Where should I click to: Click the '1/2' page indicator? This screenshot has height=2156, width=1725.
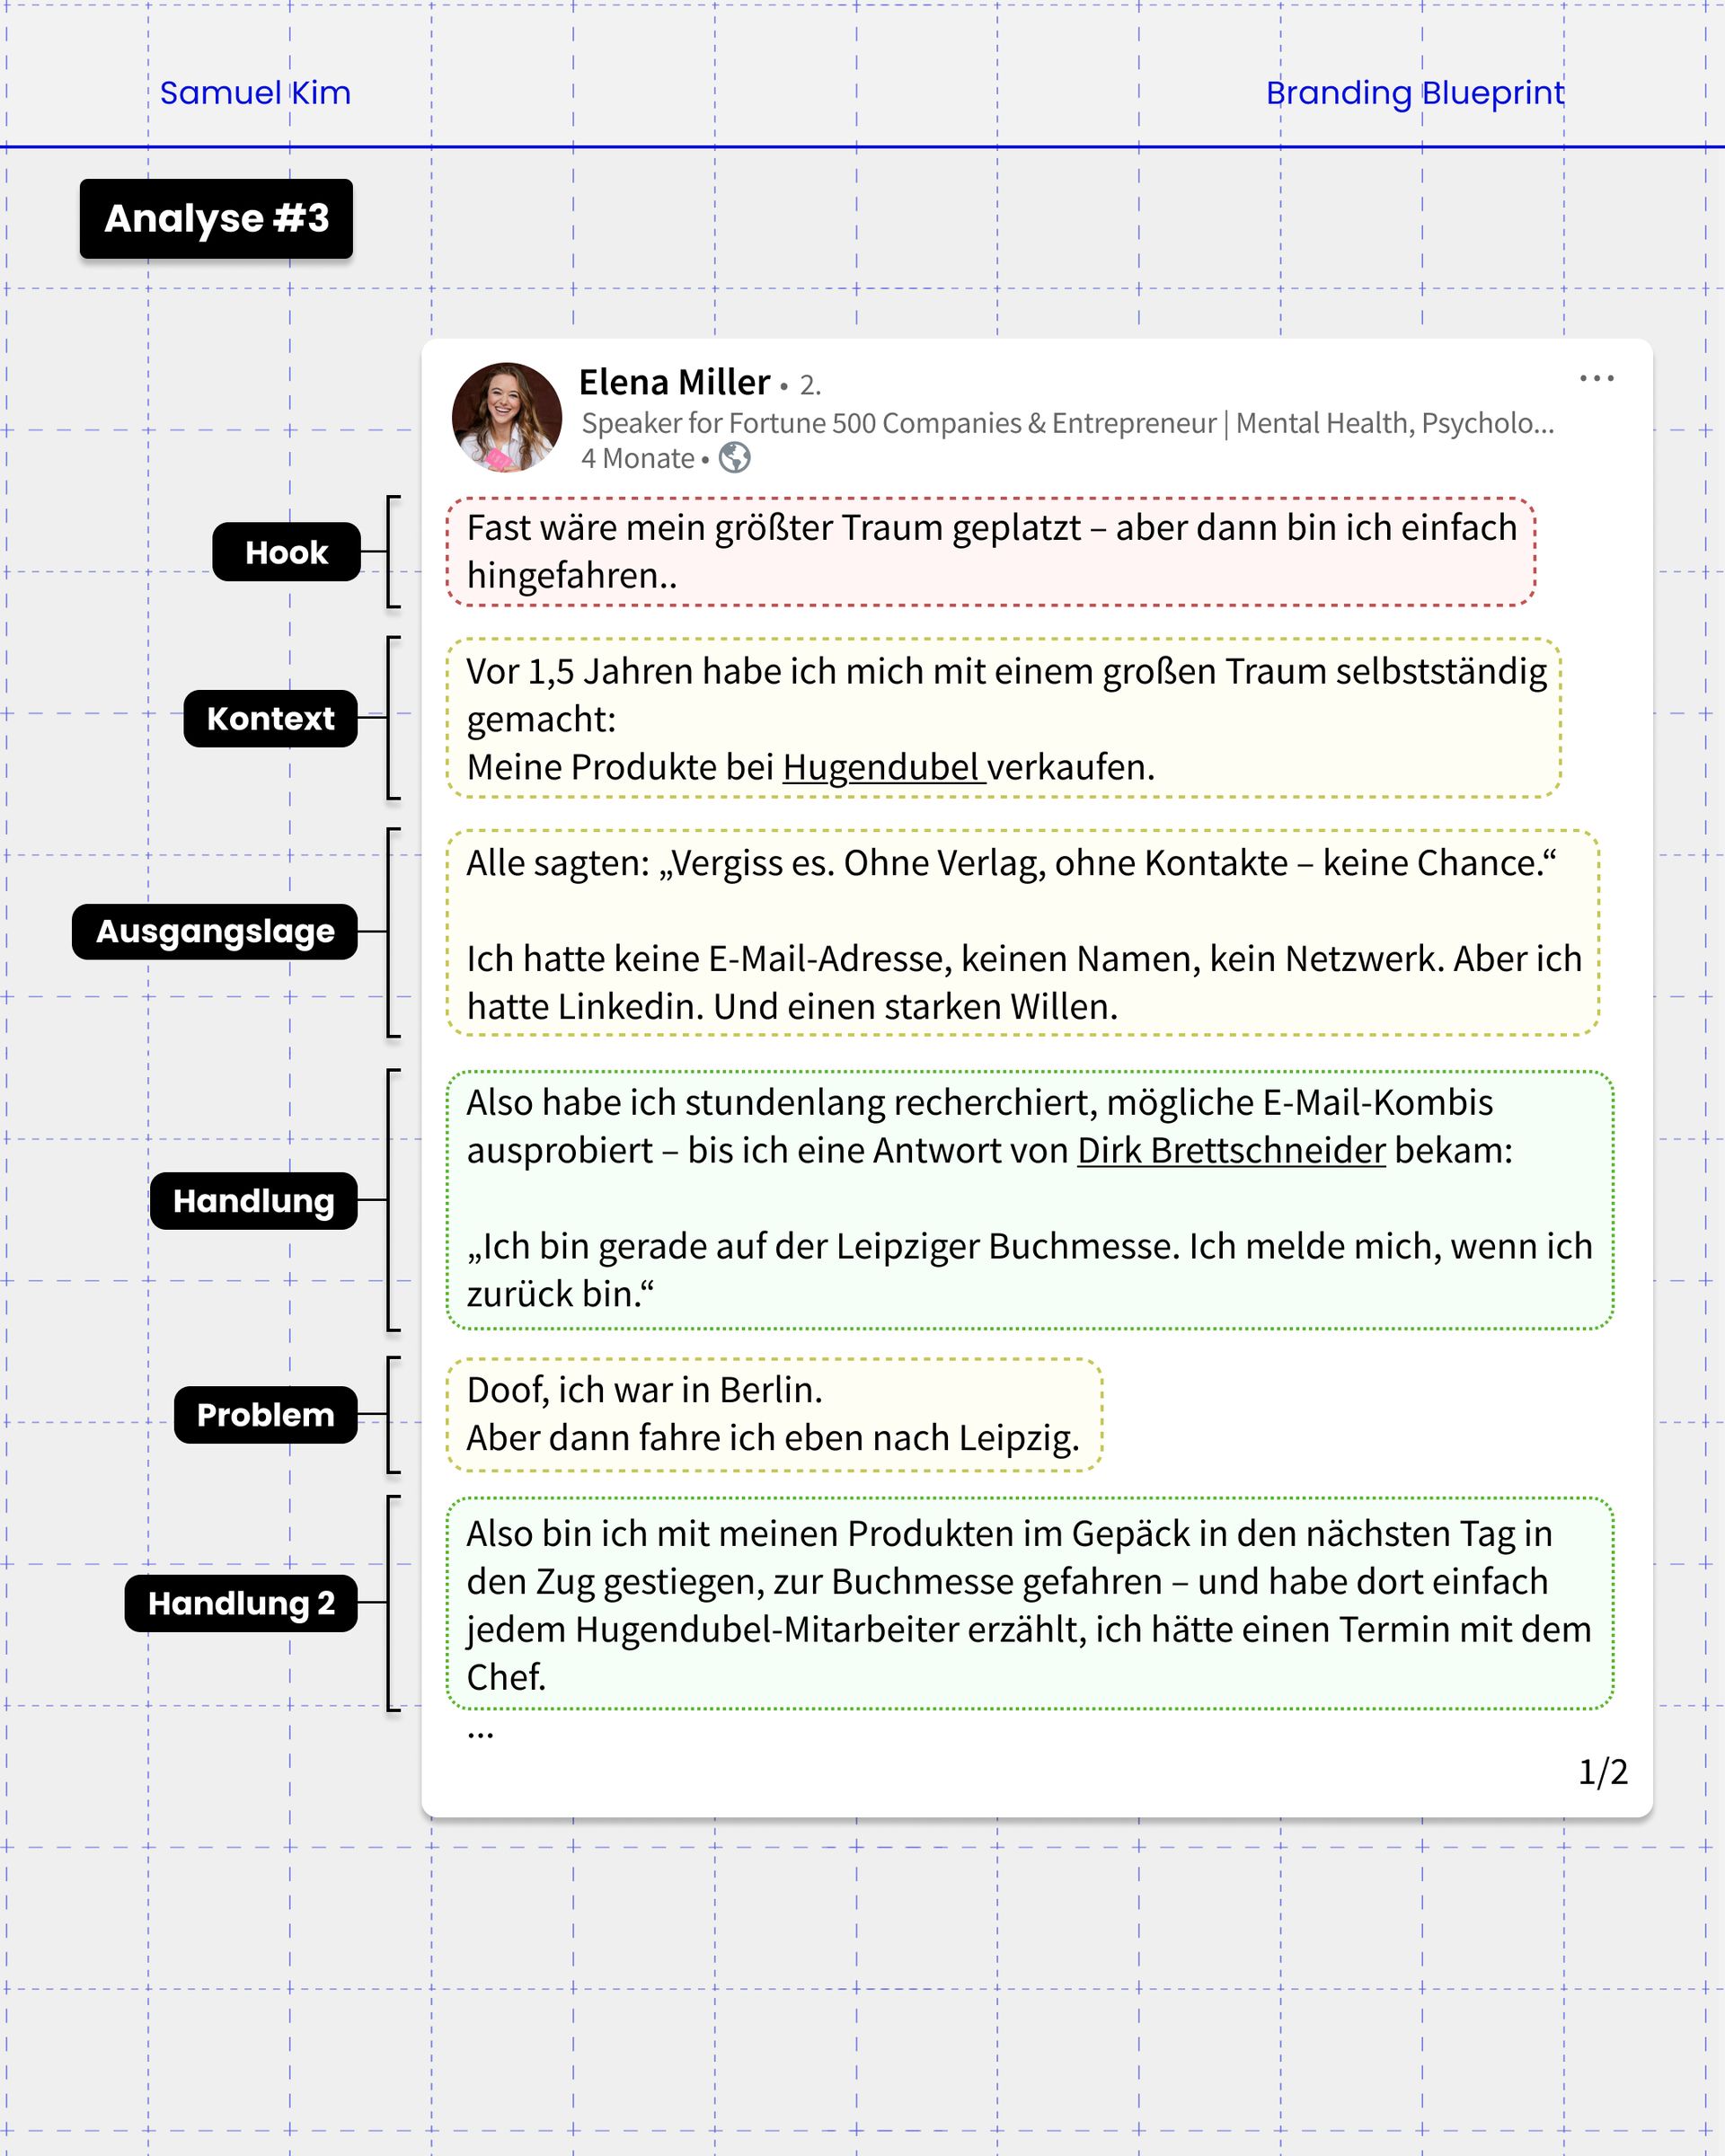click(1603, 1772)
